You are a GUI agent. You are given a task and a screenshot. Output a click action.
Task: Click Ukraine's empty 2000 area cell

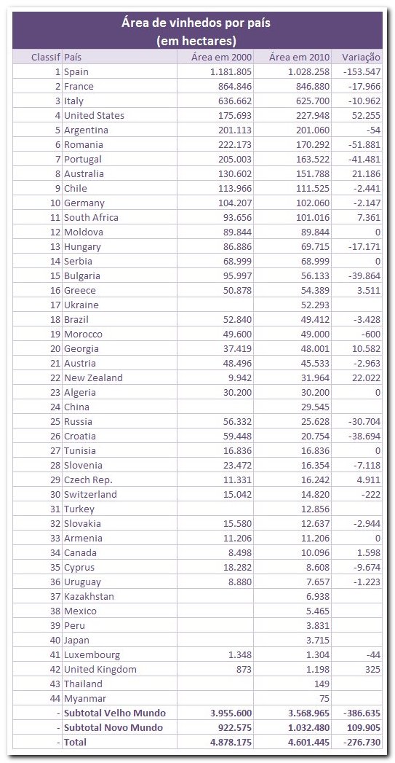click(215, 305)
